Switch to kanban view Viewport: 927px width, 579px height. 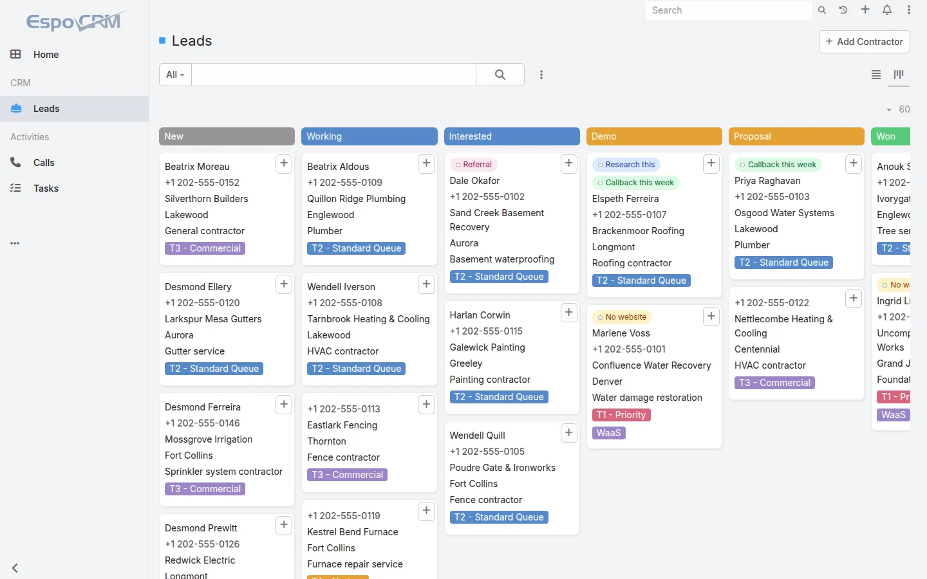coord(899,75)
